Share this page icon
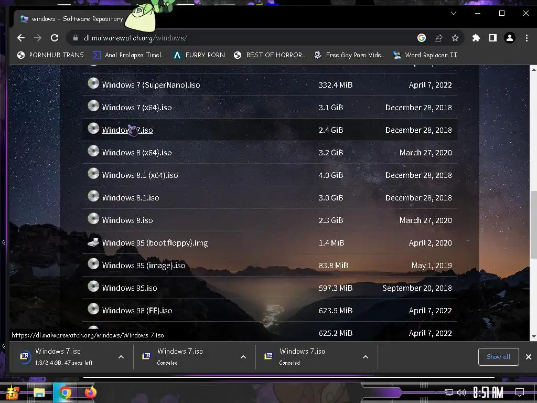 tap(438, 38)
